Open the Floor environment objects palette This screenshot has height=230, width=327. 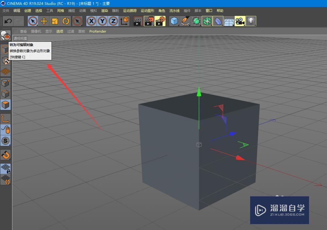[229, 21]
